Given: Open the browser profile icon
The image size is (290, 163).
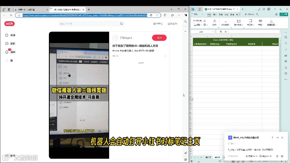Looking at the screenshot, I should pyautogui.click(x=3, y=9).
